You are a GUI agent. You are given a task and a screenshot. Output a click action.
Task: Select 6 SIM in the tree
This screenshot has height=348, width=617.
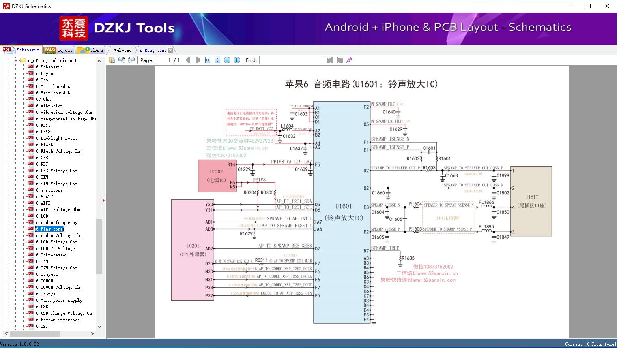(42, 177)
